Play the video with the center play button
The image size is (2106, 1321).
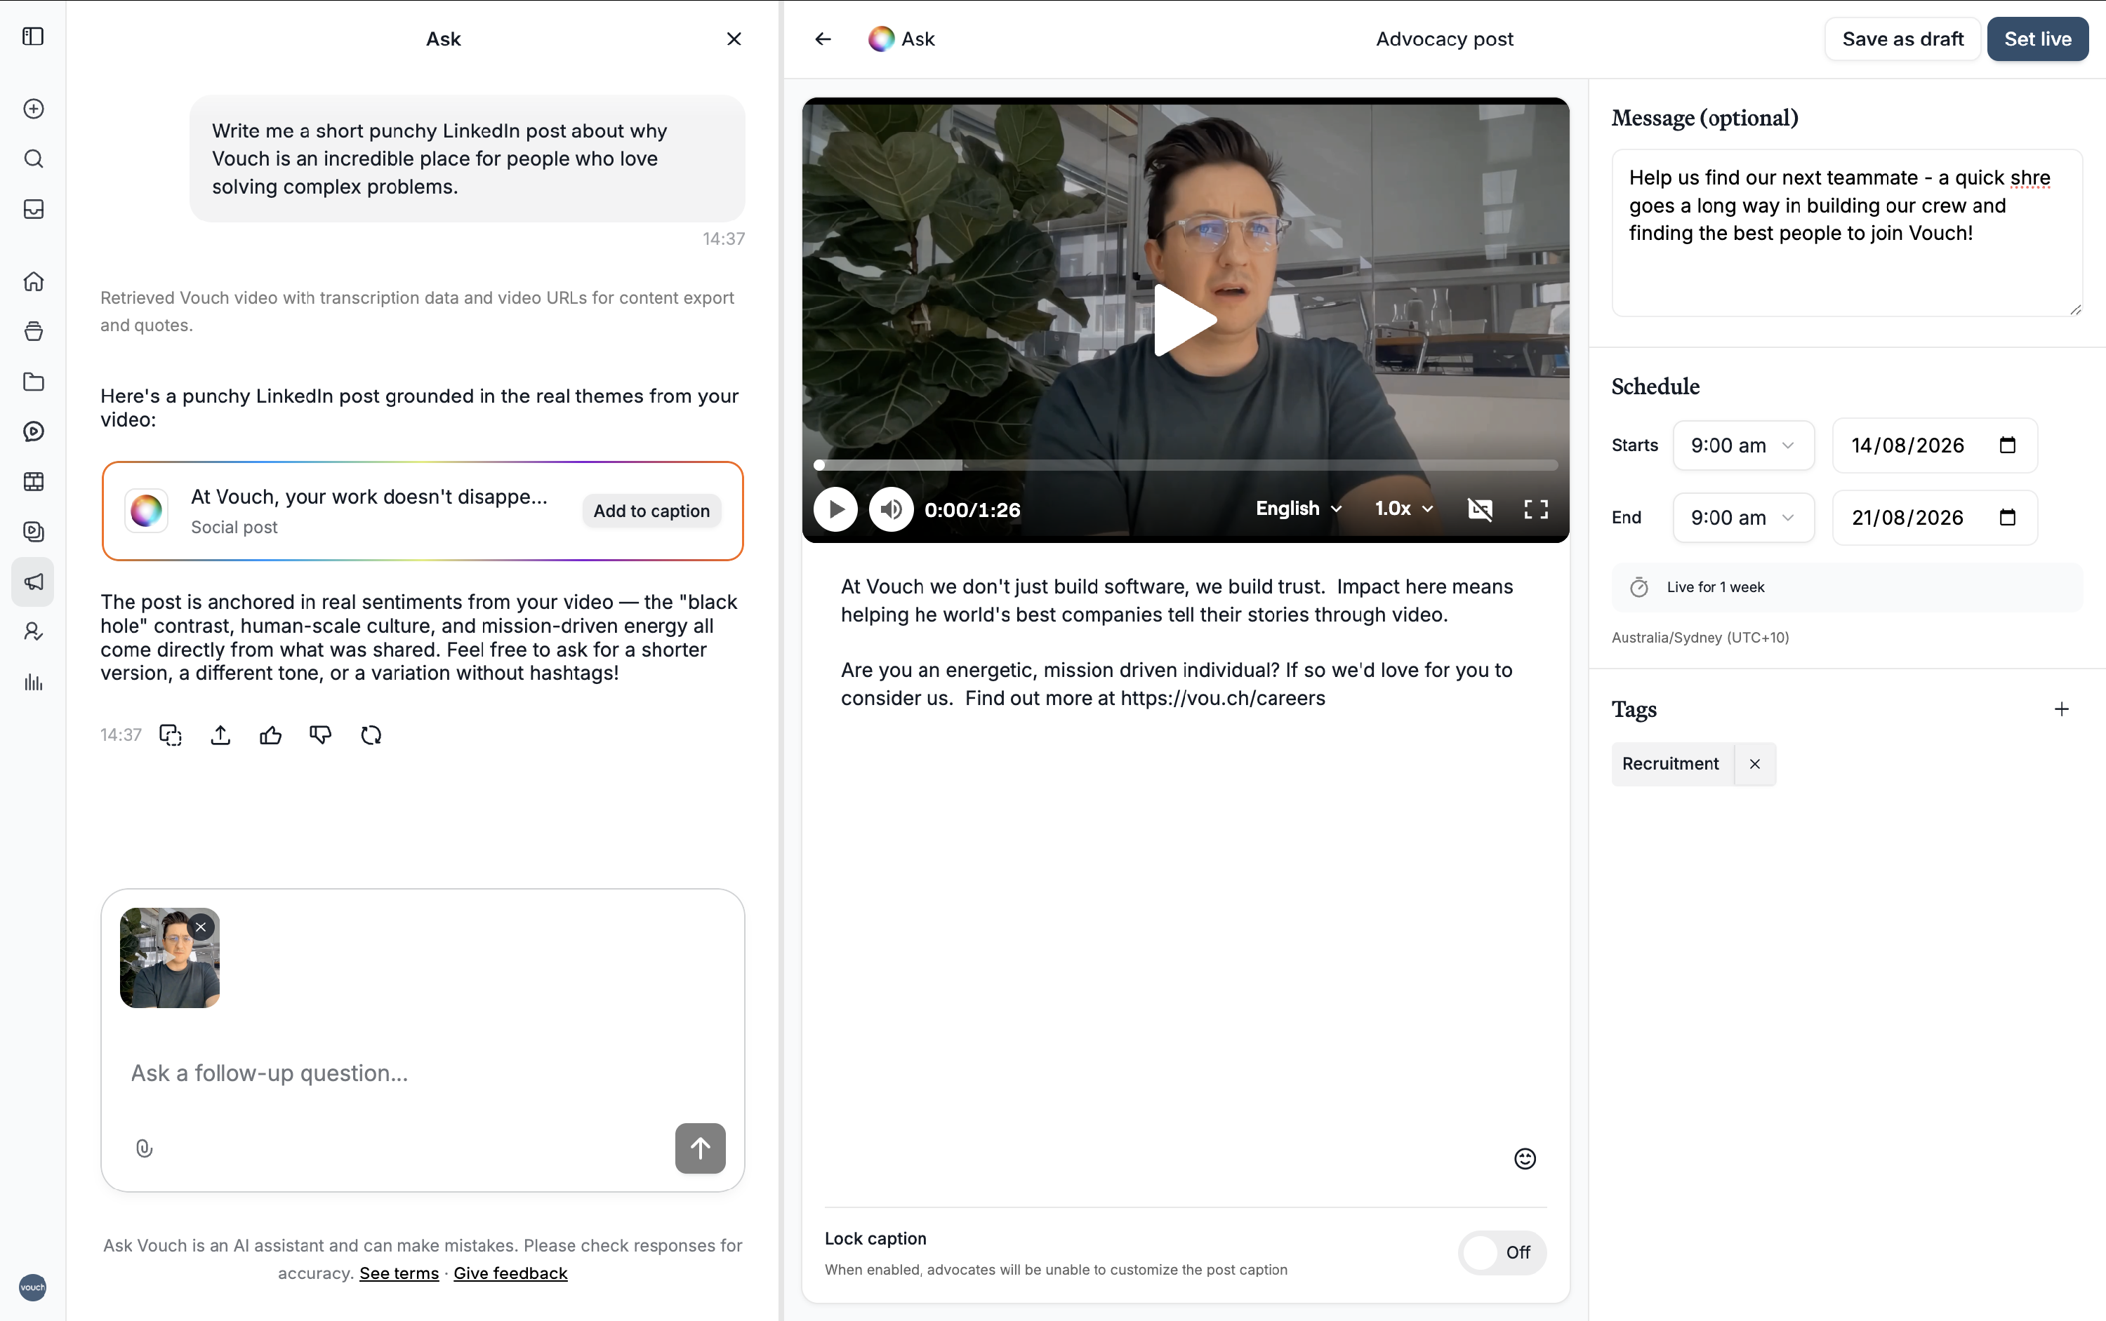(x=1186, y=320)
